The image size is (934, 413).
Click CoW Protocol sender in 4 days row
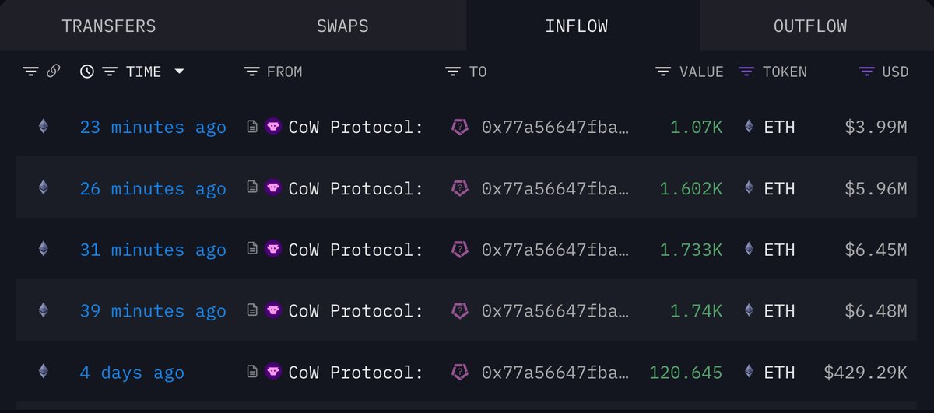click(x=356, y=373)
